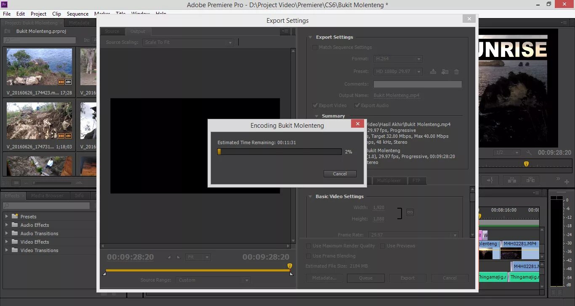Open the Sequence menu
The image size is (575, 306).
77,14
